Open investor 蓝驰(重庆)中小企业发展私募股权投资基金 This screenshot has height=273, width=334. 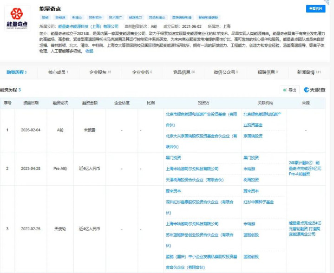click(201, 262)
